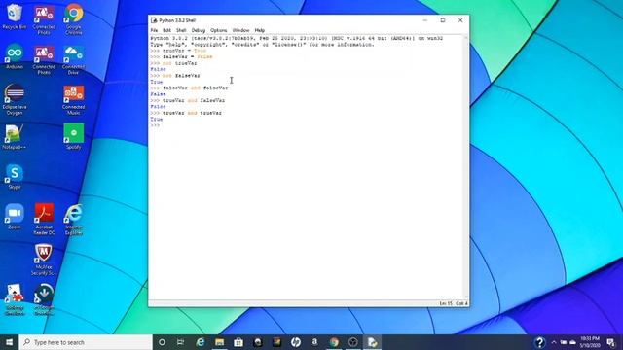623x350 pixels.
Task: Maximize the Python Shell window
Action: pyautogui.click(x=443, y=20)
